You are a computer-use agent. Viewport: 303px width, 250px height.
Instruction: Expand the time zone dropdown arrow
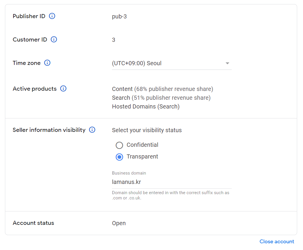(x=227, y=63)
